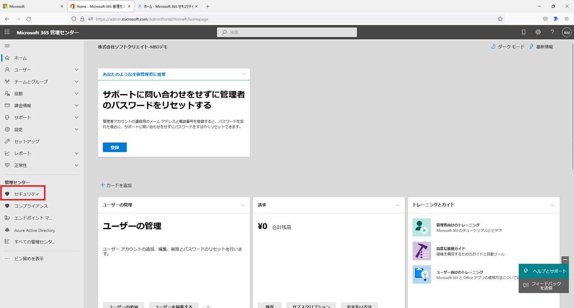Bookmark this page with the star icon

pos(500,19)
